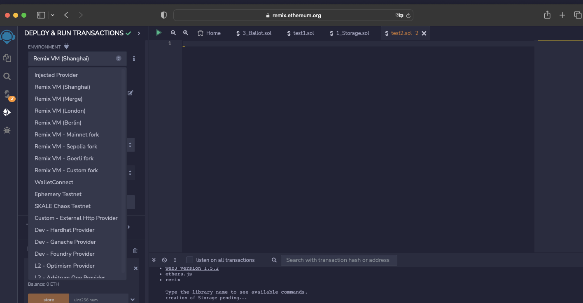Switch to the test1.sol tab
Viewport: 583px width, 303px height.
coord(301,33)
